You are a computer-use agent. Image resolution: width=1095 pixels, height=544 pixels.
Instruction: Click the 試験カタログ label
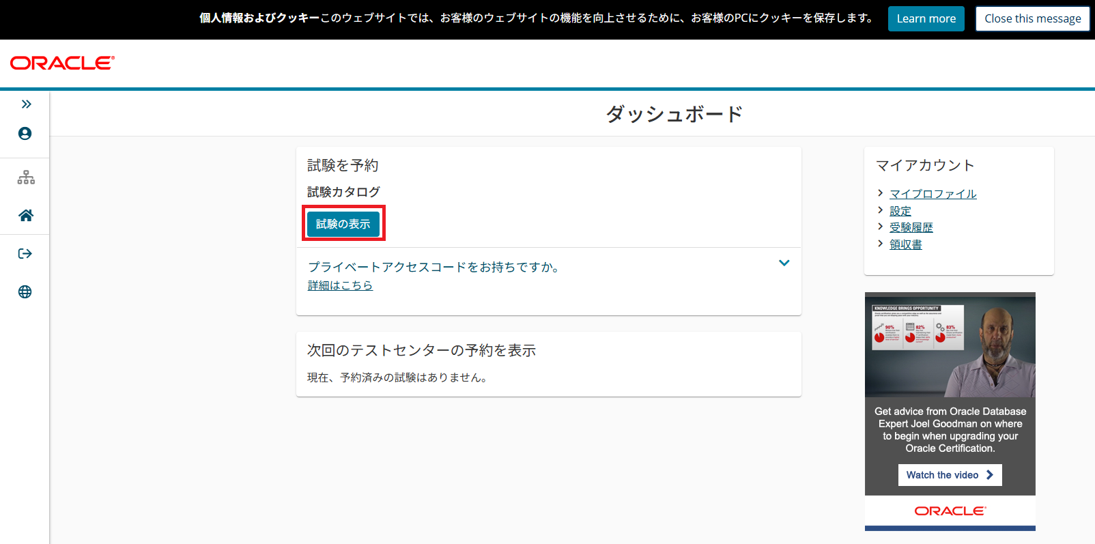tap(343, 192)
